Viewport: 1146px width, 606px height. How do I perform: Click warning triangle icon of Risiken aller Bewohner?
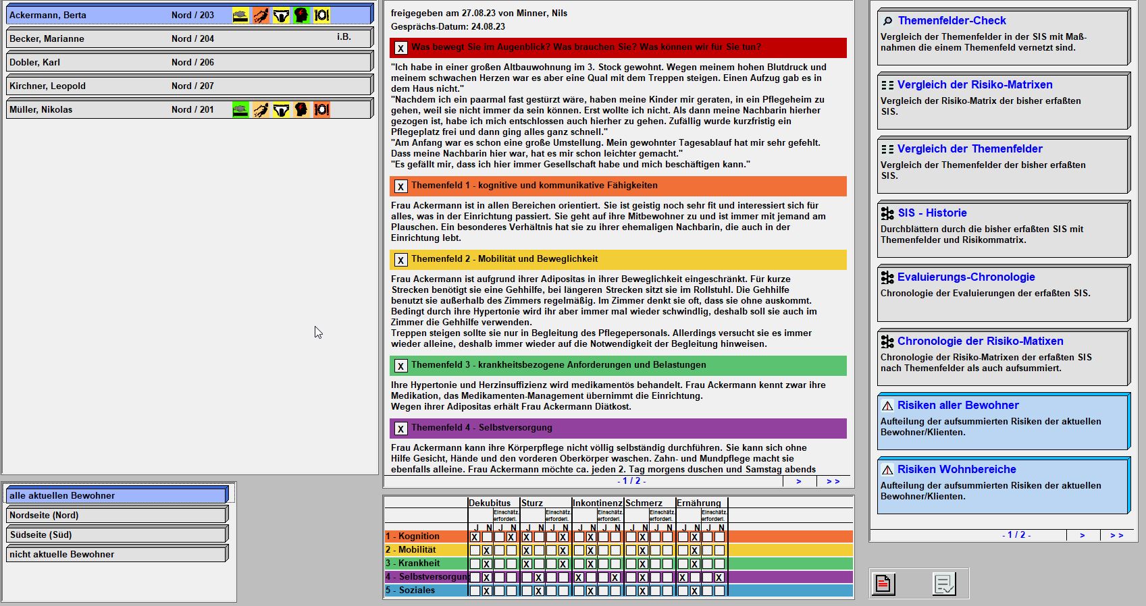pos(887,406)
